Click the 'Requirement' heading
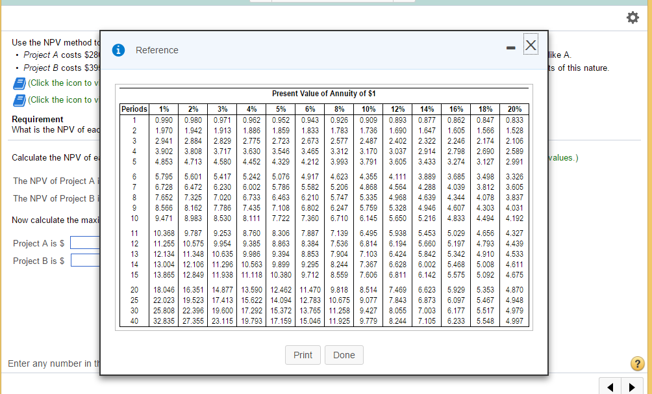 (38, 119)
